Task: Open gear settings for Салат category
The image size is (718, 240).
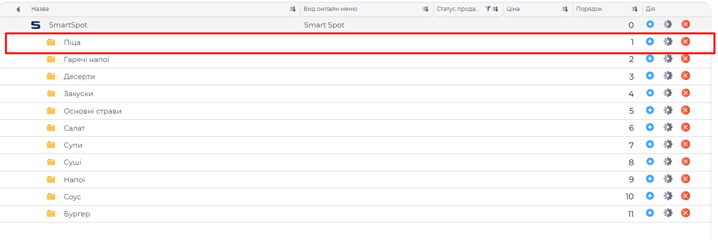Action: [668, 127]
